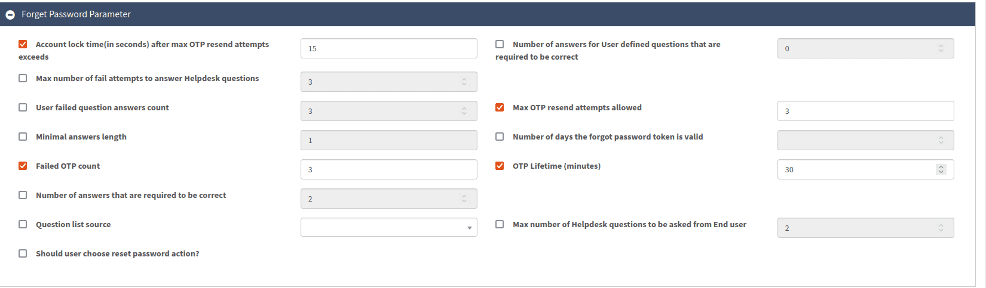The width and height of the screenshot is (986, 288).
Task: Enable the Question list source checkbox
Action: pyautogui.click(x=23, y=224)
